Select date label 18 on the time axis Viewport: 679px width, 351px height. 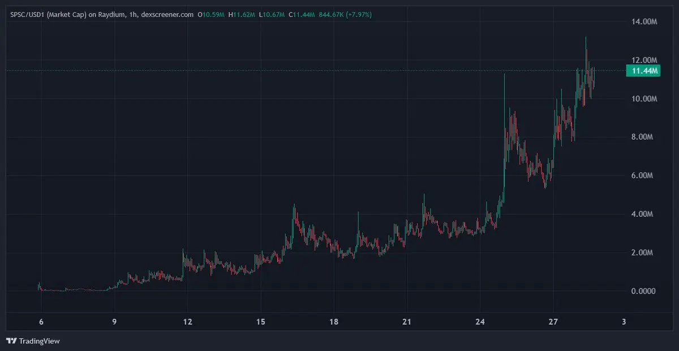(x=334, y=322)
